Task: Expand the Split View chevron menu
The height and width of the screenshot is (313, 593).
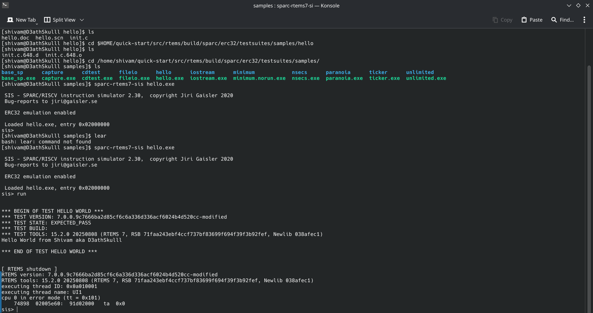Action: pyautogui.click(x=82, y=20)
